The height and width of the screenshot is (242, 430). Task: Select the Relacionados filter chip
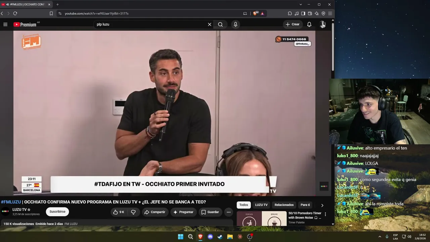click(284, 205)
